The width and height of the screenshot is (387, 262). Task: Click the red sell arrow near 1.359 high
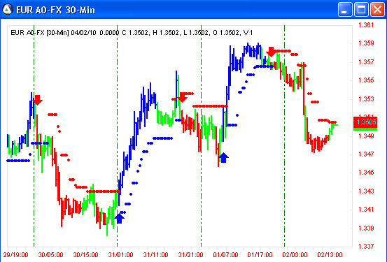[x=272, y=52]
